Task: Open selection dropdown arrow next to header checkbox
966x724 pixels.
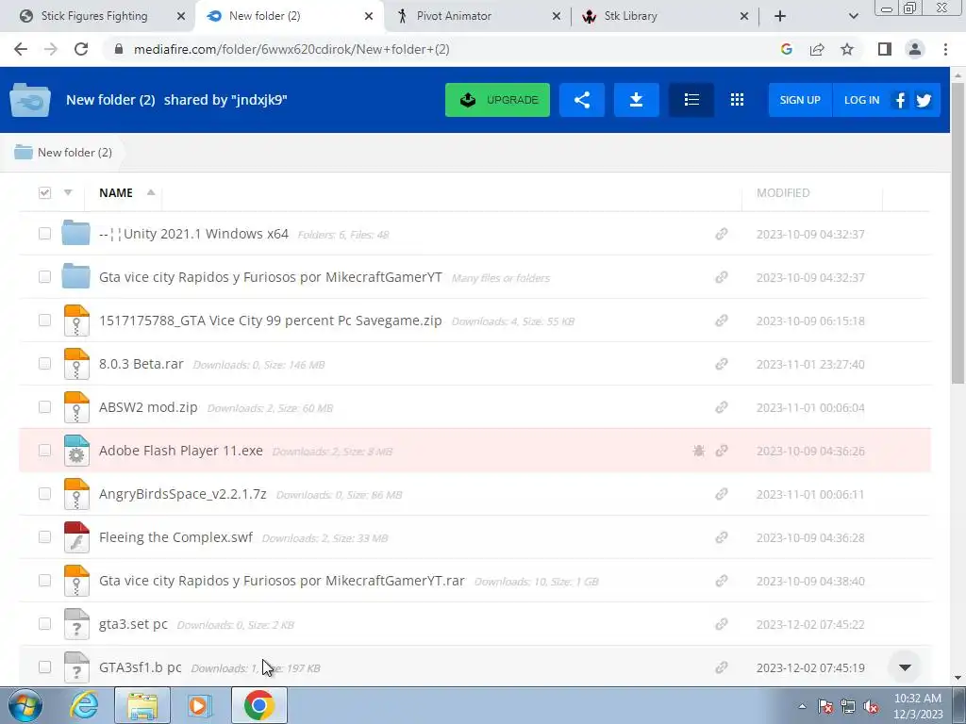Action: [x=68, y=192]
